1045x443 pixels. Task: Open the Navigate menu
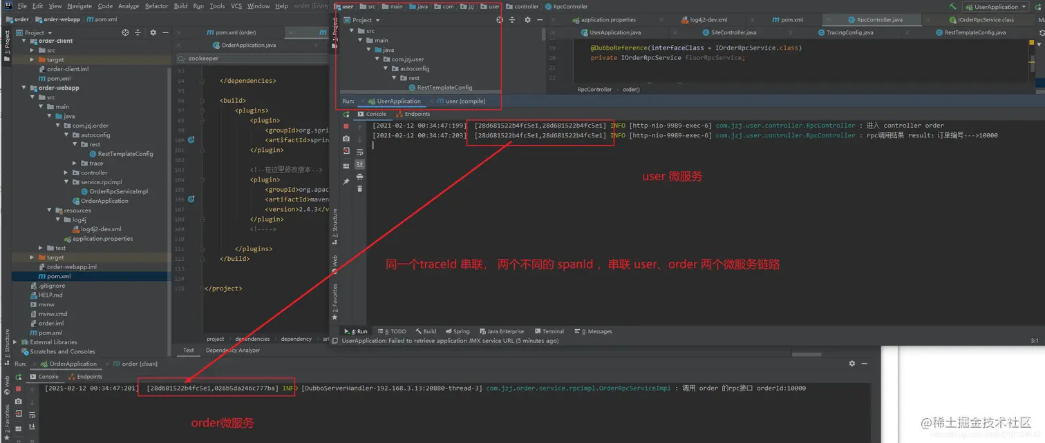pos(79,6)
